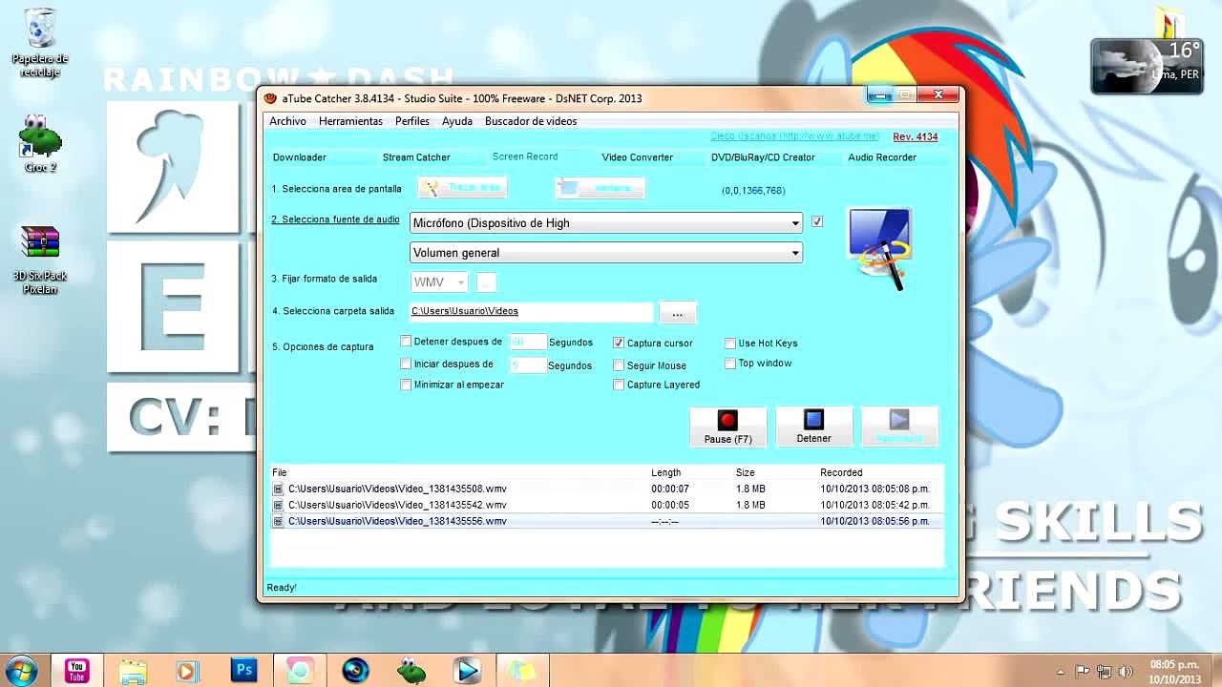Click the Iniciar despues seconds field
The height and width of the screenshot is (687, 1222).
(528, 364)
